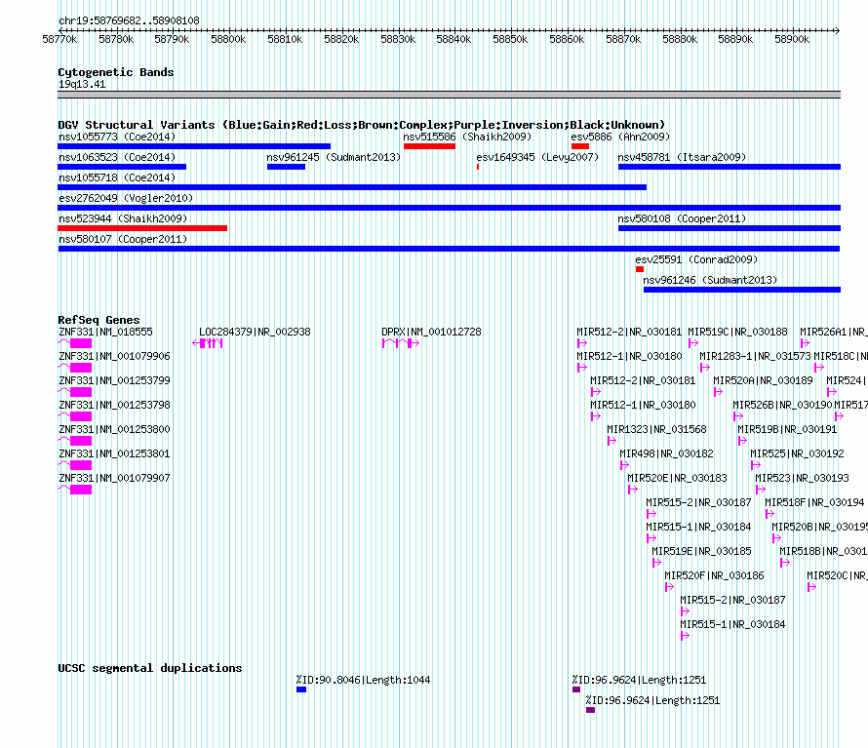Click the 'Cytogenetic Bands' track title
The width and height of the screenshot is (868, 748).
[x=116, y=72]
